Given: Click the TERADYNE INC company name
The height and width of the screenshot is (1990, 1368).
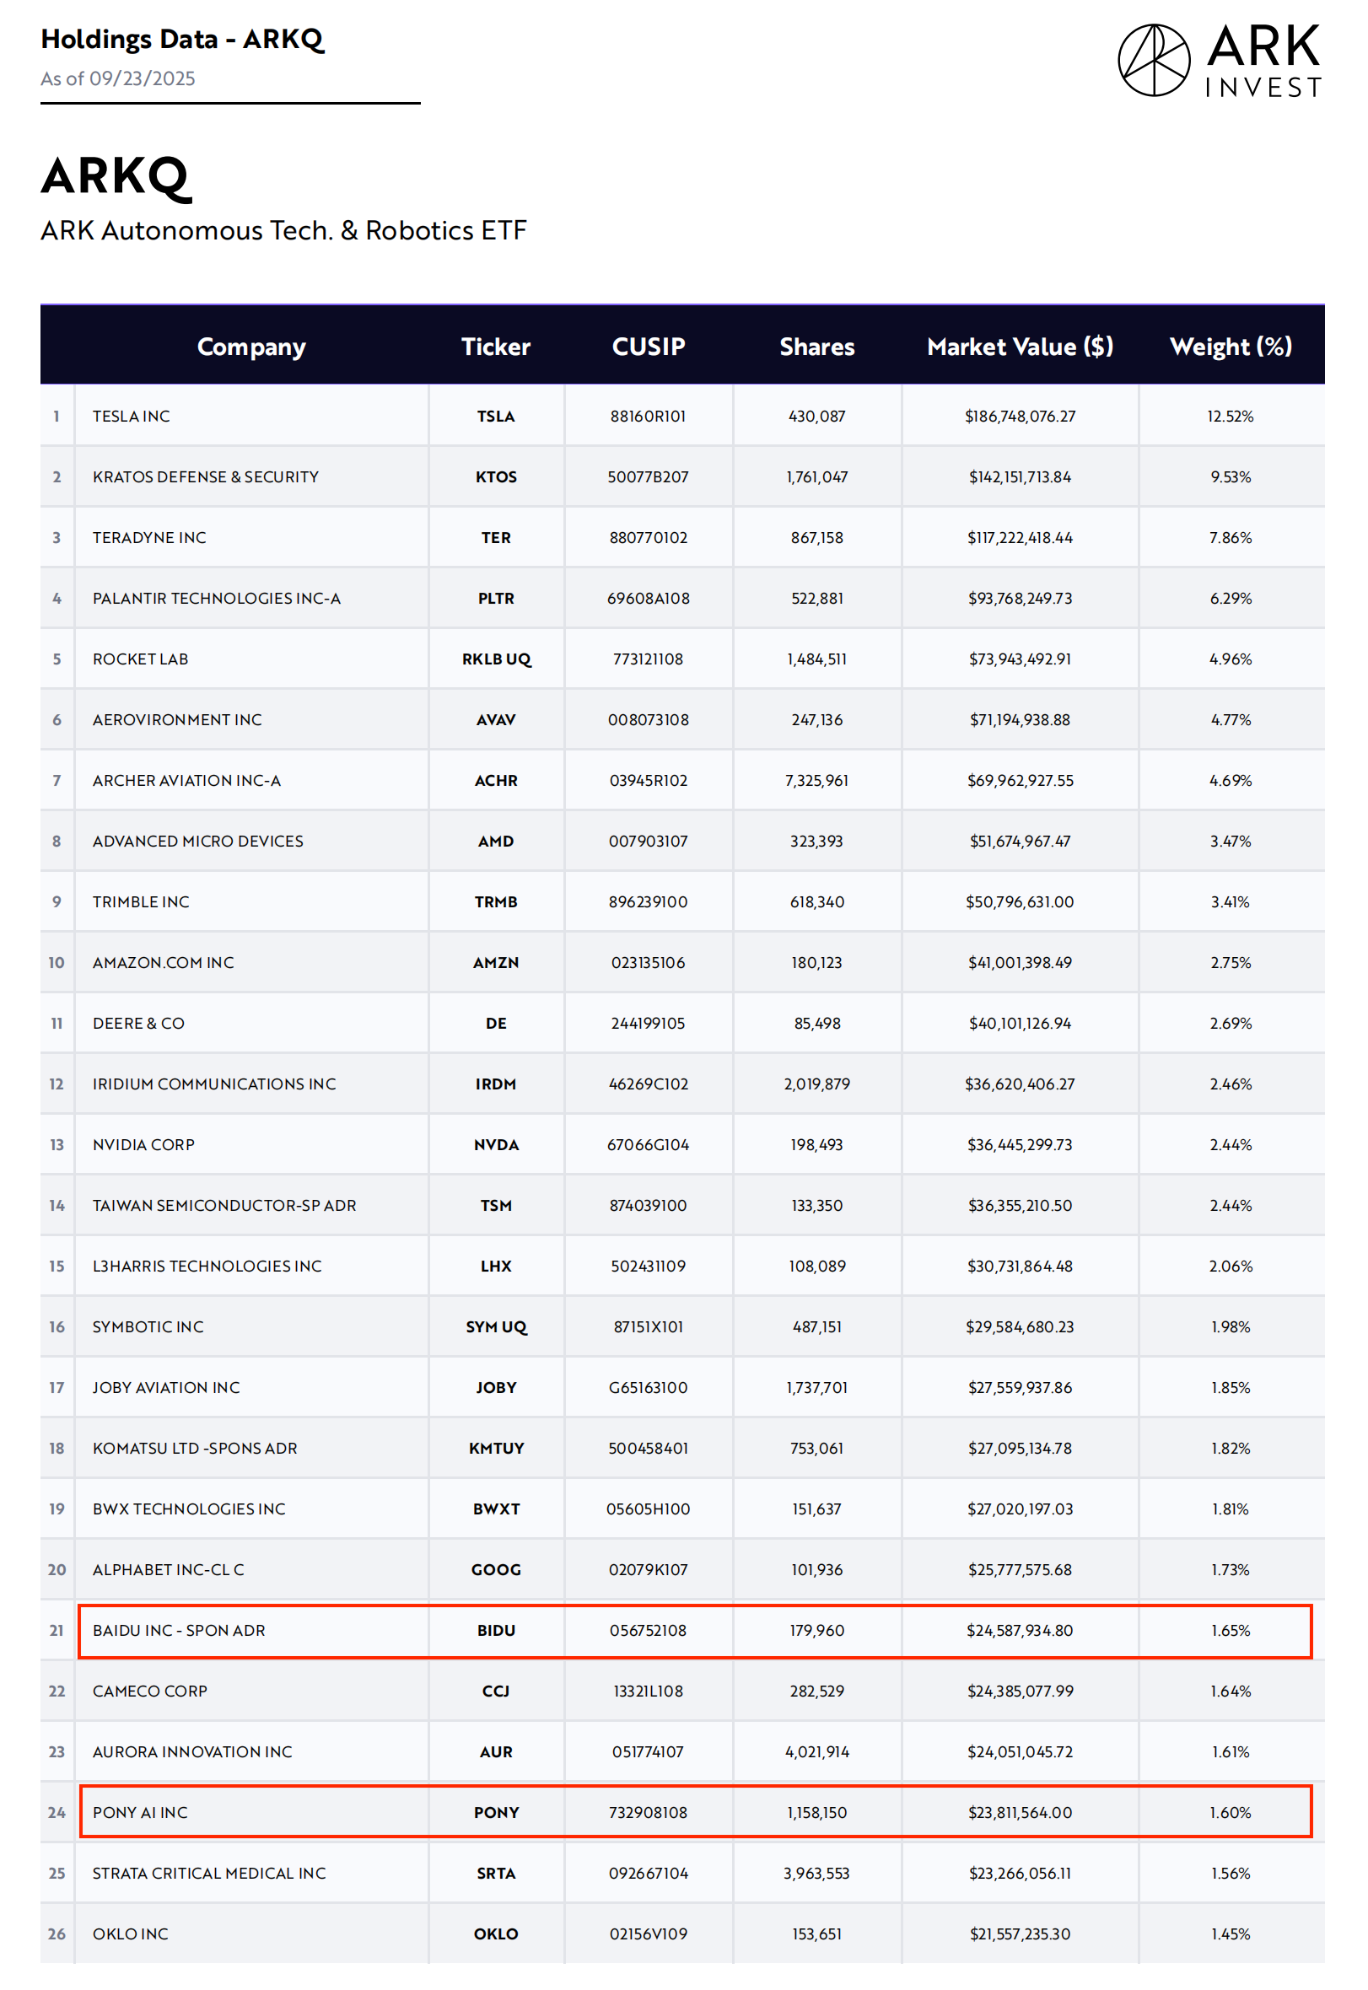Looking at the screenshot, I should coord(149,538).
